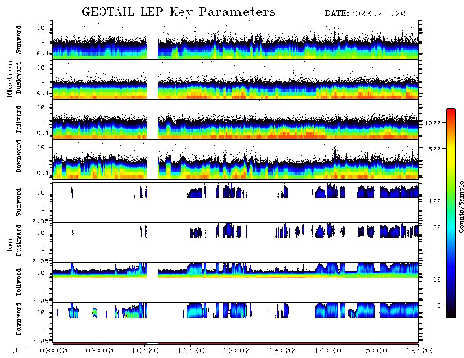Viewport: 464px width, 358px height.
Task: Select the "Electron" group axis label
Action: 9,79
